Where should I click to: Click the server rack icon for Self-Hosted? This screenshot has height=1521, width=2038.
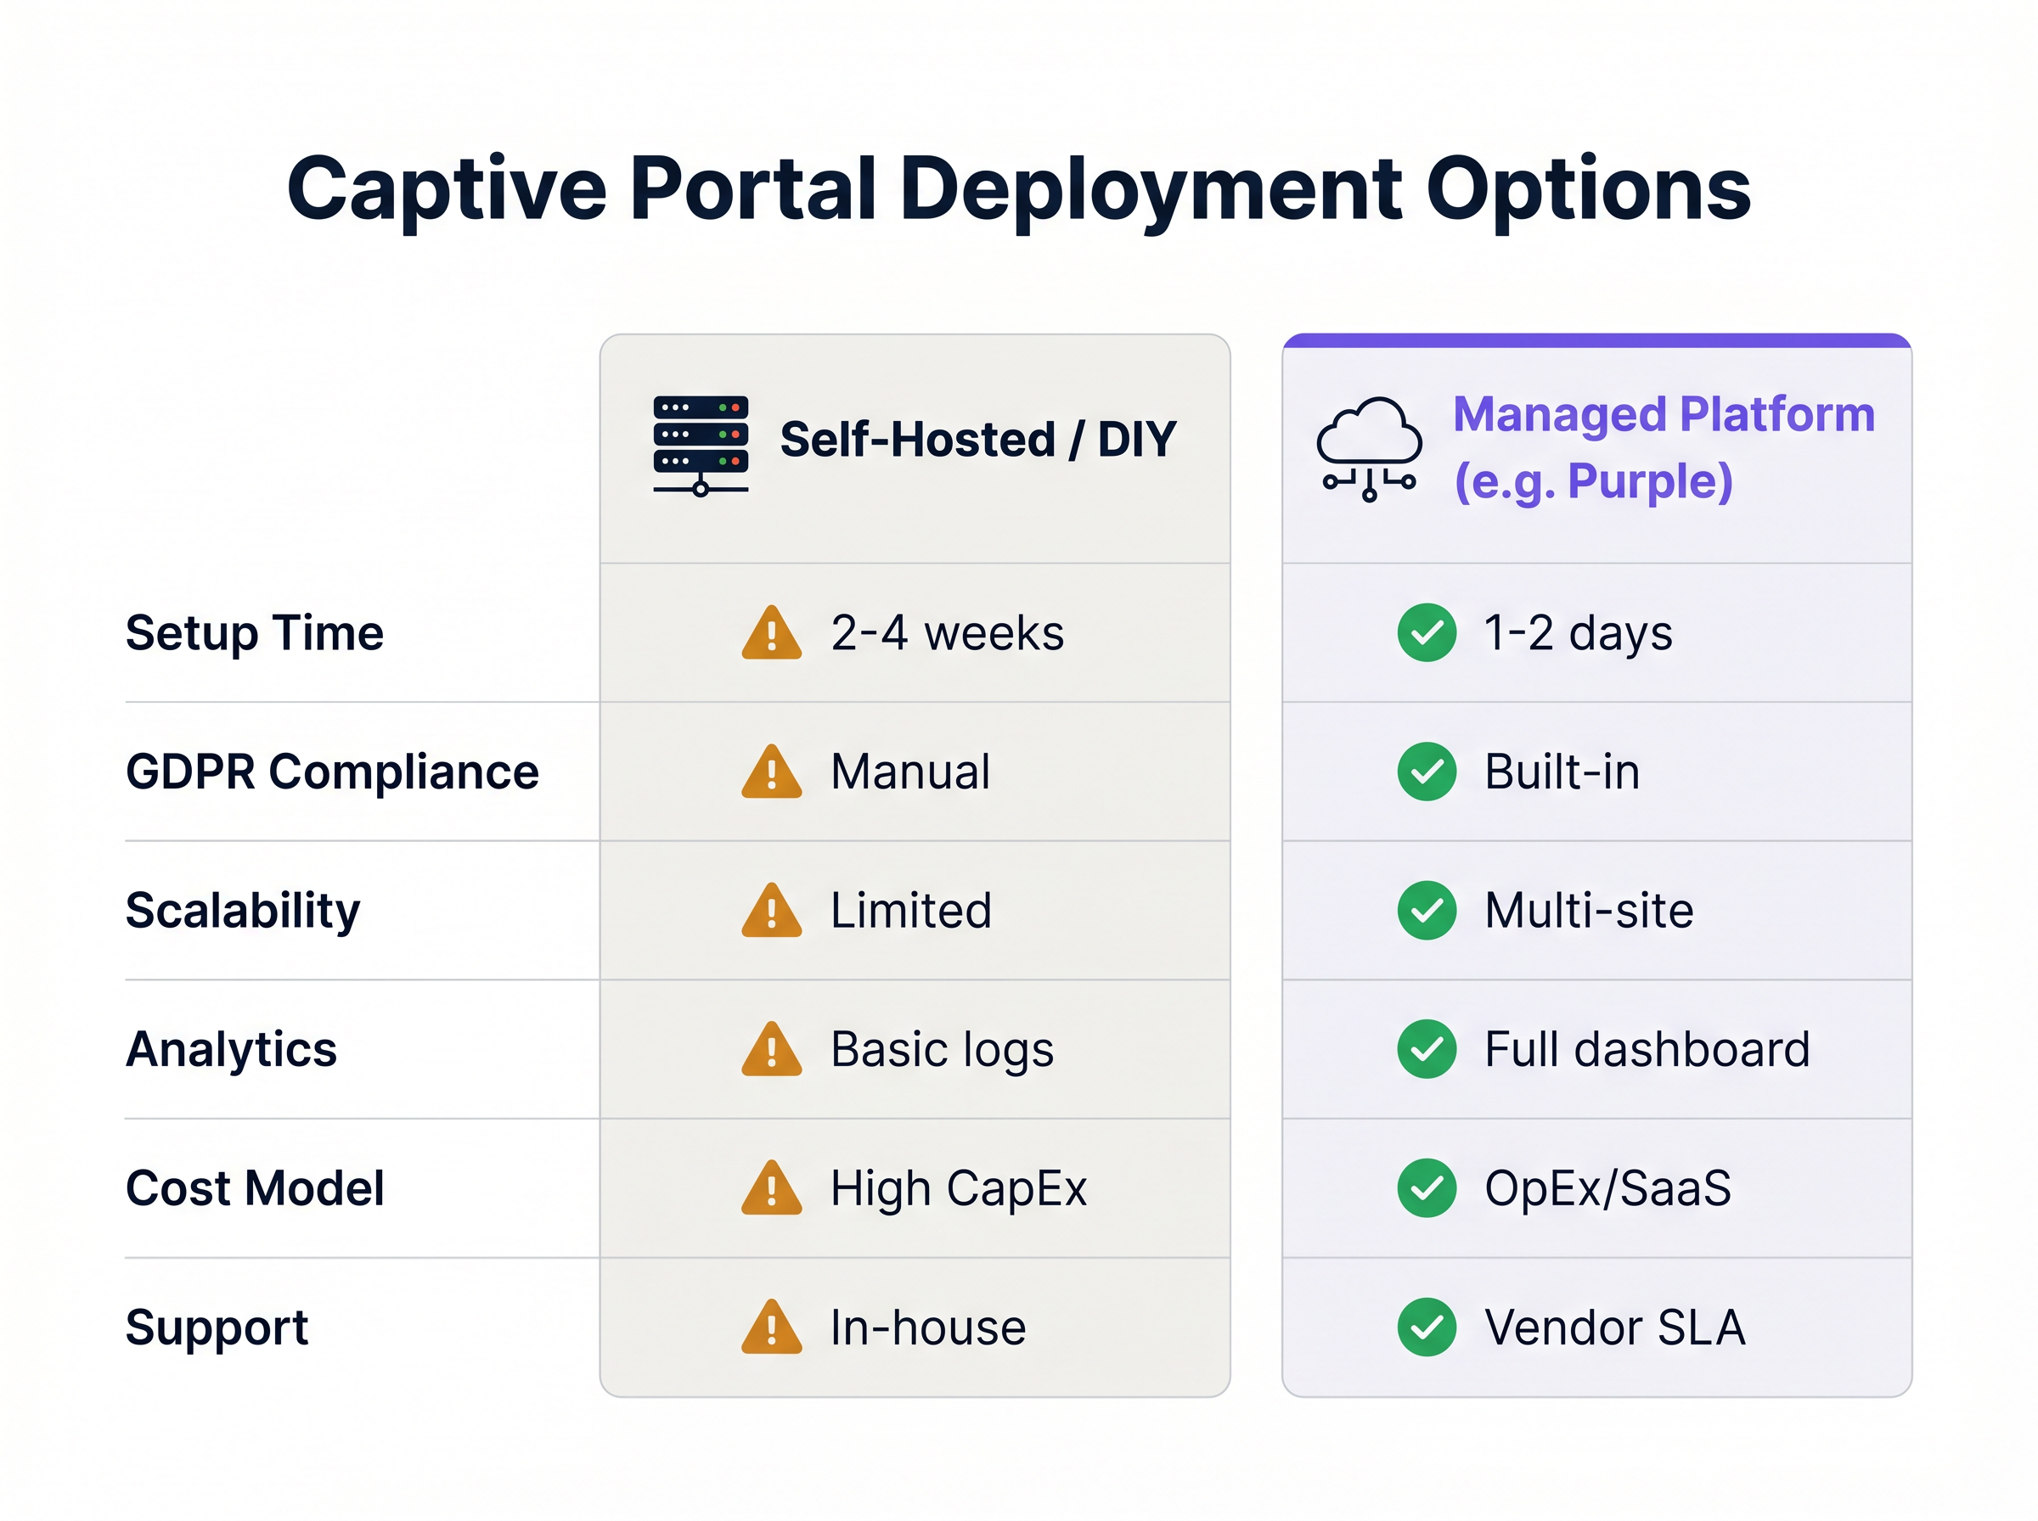(x=700, y=446)
